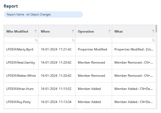The width and height of the screenshot is (161, 113).
Task: Click into the Who Modified filter box
Action: click(19, 40)
